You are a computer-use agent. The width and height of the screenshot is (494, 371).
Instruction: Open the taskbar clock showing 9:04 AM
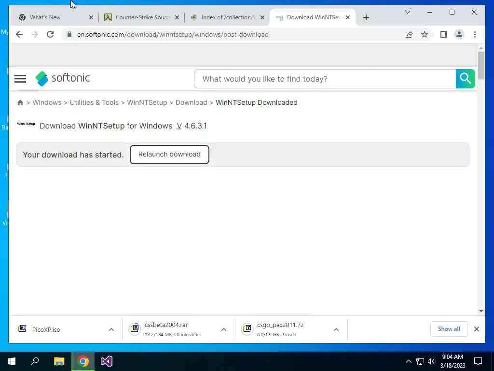click(x=453, y=361)
